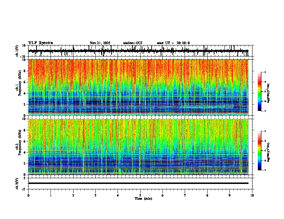This screenshot has width=284, height=219.
Task: Click the "2" kHz tick on ch.1 spectrogram axis
Action: 25,104
